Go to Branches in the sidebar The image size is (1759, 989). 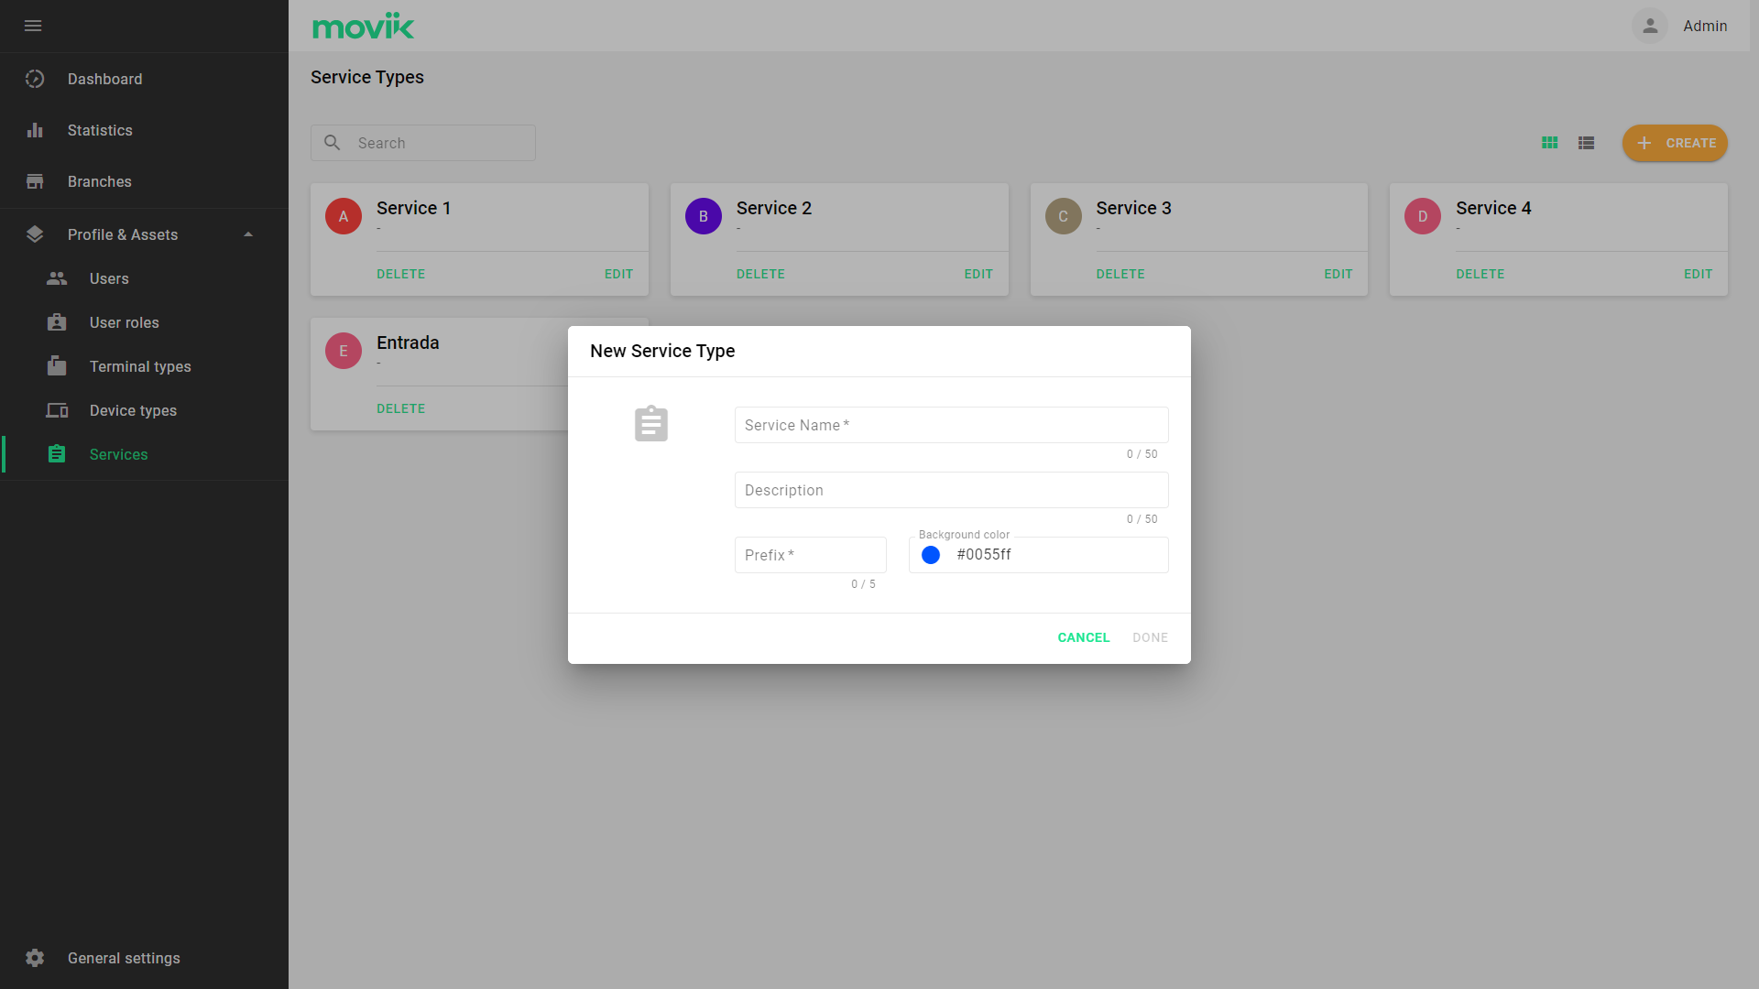144,181
